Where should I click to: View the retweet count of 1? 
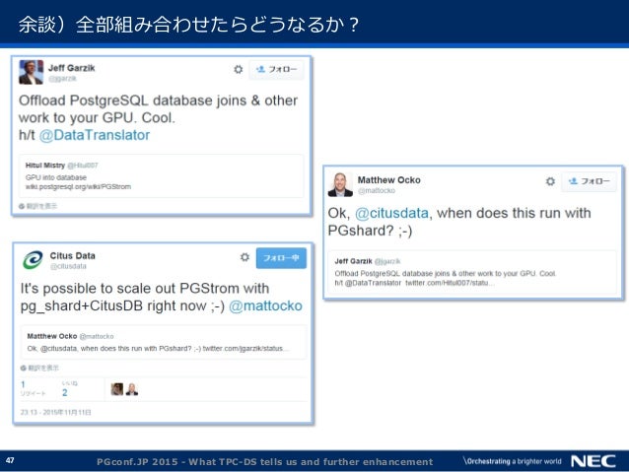(x=33, y=388)
